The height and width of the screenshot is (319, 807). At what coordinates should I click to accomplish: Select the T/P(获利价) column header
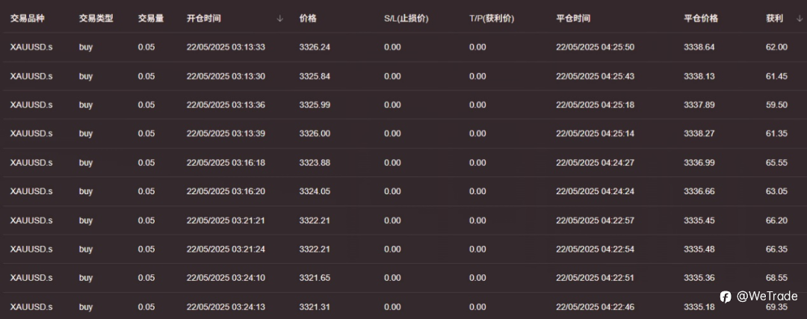(492, 19)
